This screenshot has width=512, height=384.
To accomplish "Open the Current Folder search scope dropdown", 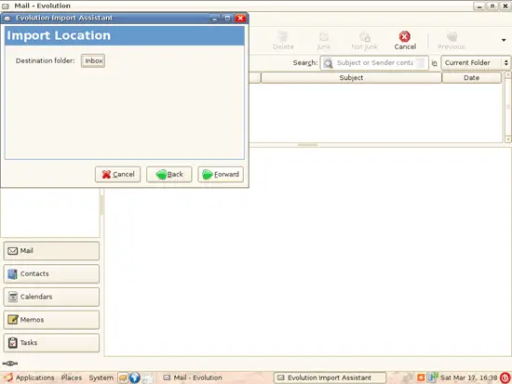I will tap(476, 62).
